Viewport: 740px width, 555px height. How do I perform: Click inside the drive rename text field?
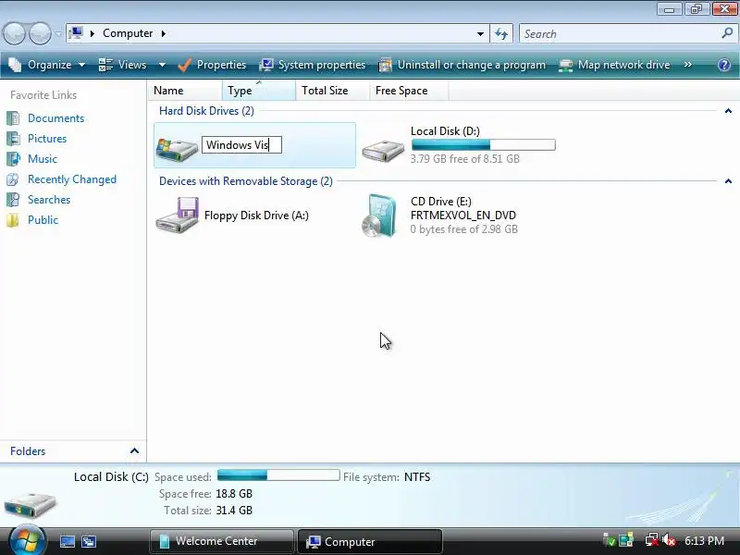[241, 145]
